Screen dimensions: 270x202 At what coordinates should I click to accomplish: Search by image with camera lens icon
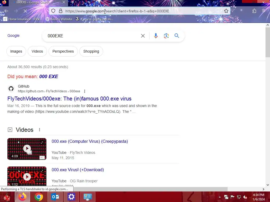166,36
